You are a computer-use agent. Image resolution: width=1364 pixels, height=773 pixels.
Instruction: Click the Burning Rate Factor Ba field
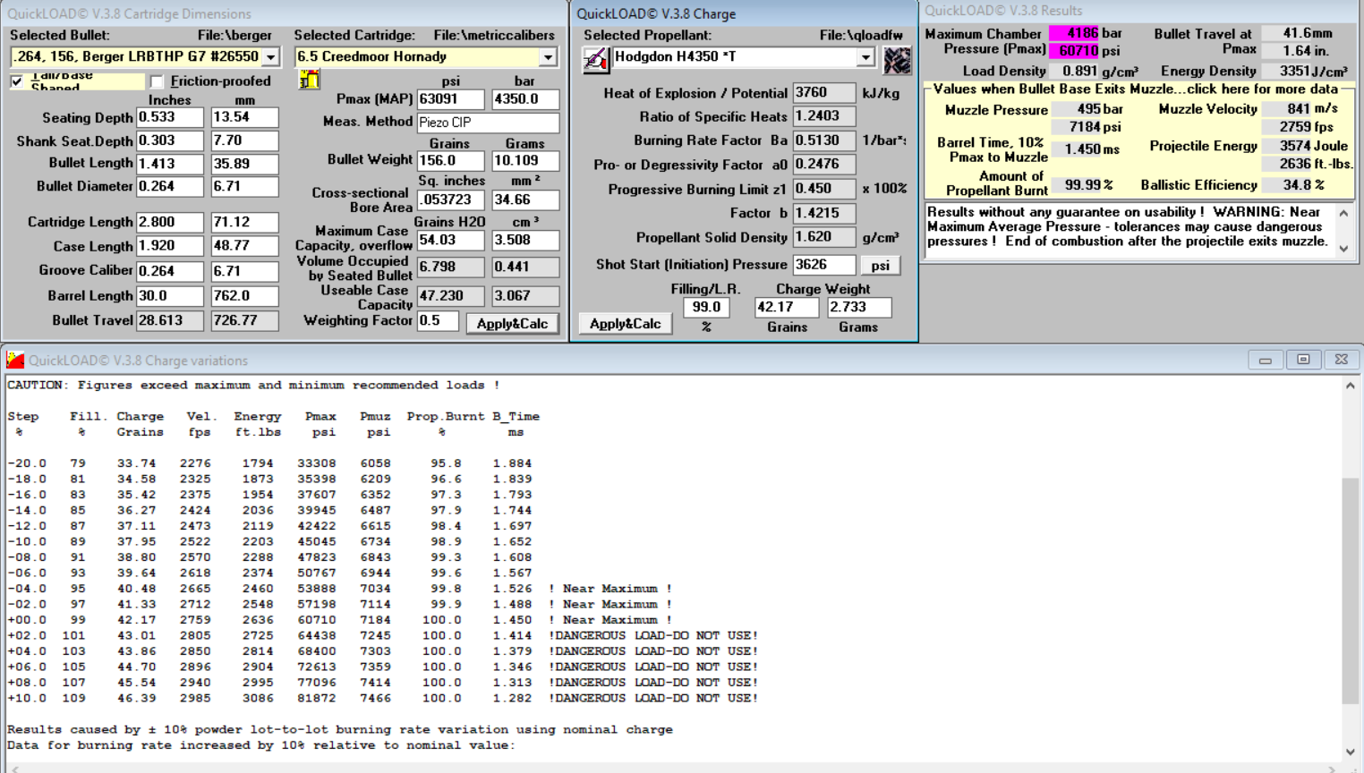(x=824, y=140)
